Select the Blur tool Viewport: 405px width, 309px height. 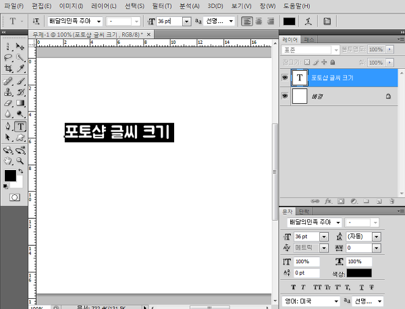[8, 114]
